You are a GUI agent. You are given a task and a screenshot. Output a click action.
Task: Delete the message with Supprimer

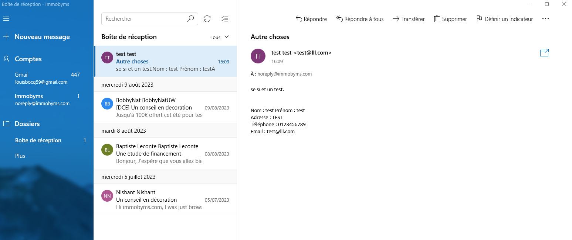point(450,19)
